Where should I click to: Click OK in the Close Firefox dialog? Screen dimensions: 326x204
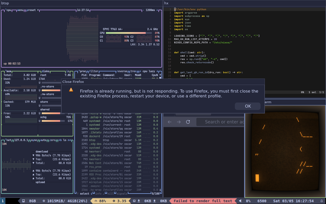coord(248,106)
